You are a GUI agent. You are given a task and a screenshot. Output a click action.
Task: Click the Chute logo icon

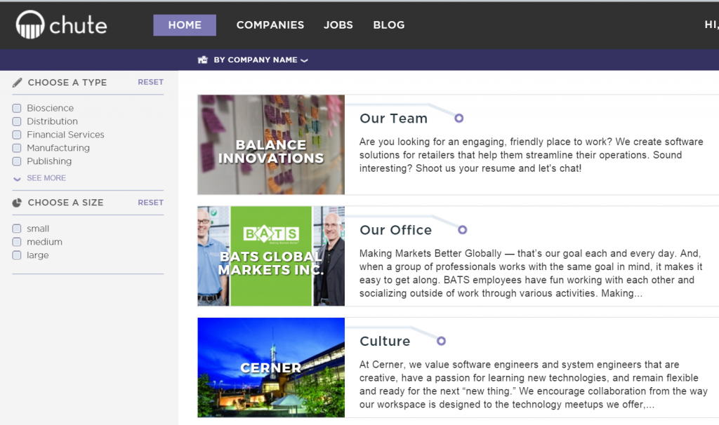29,25
